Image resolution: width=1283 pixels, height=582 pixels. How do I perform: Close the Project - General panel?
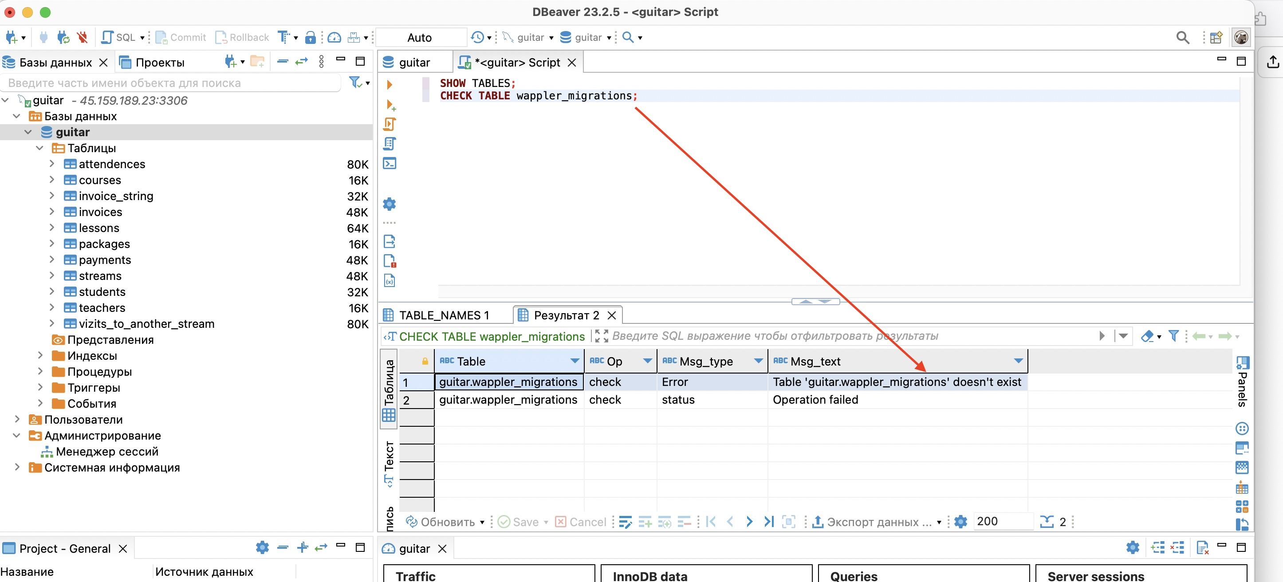tap(122, 548)
